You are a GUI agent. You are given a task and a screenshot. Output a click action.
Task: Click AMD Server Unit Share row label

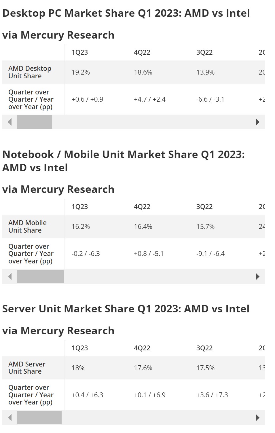coord(27,368)
